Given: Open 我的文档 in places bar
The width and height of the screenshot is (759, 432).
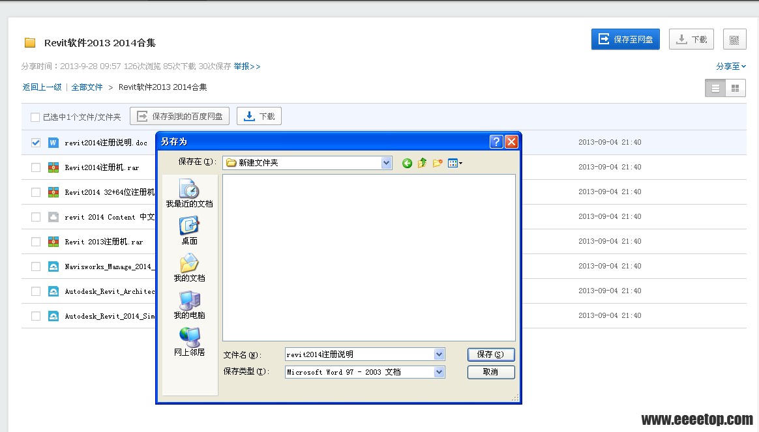Looking at the screenshot, I should click(x=189, y=268).
